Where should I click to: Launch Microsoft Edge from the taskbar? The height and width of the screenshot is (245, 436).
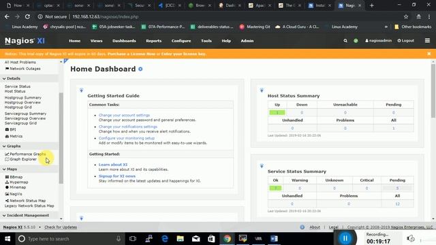click(x=165, y=239)
